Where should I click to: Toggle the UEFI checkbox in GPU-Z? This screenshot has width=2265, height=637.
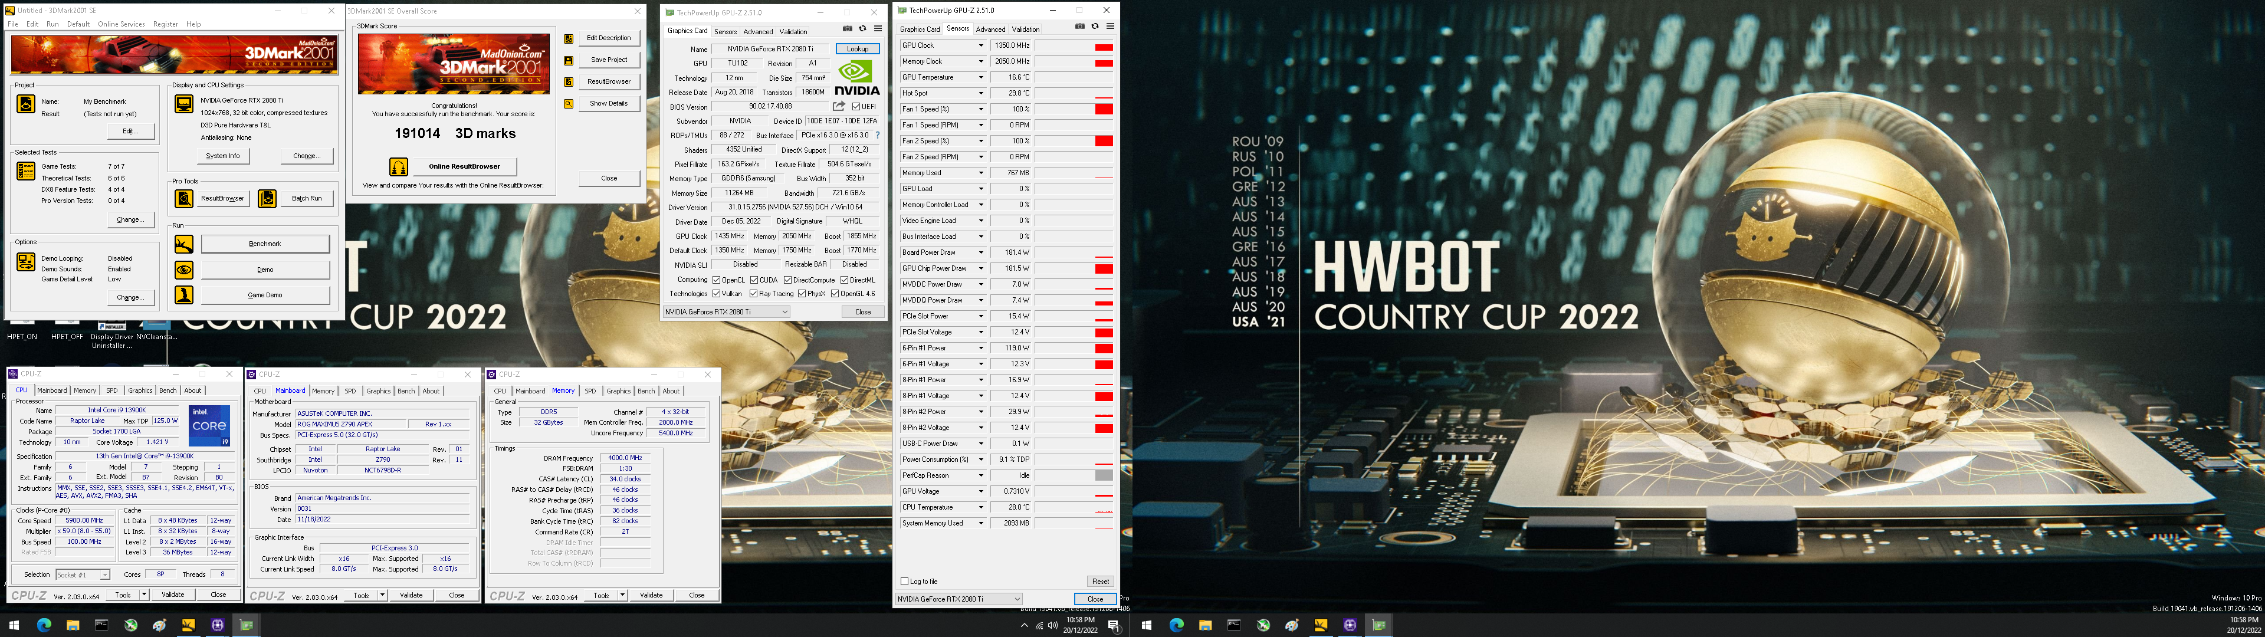click(856, 106)
